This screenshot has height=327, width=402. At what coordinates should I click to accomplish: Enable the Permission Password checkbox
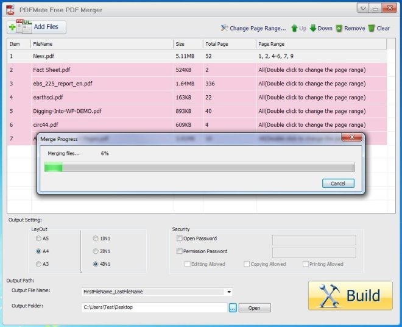tap(180, 251)
